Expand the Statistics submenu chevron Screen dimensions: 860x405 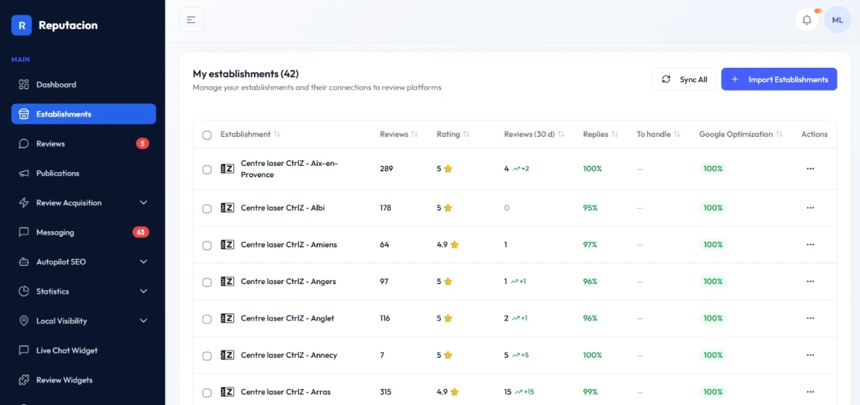143,291
